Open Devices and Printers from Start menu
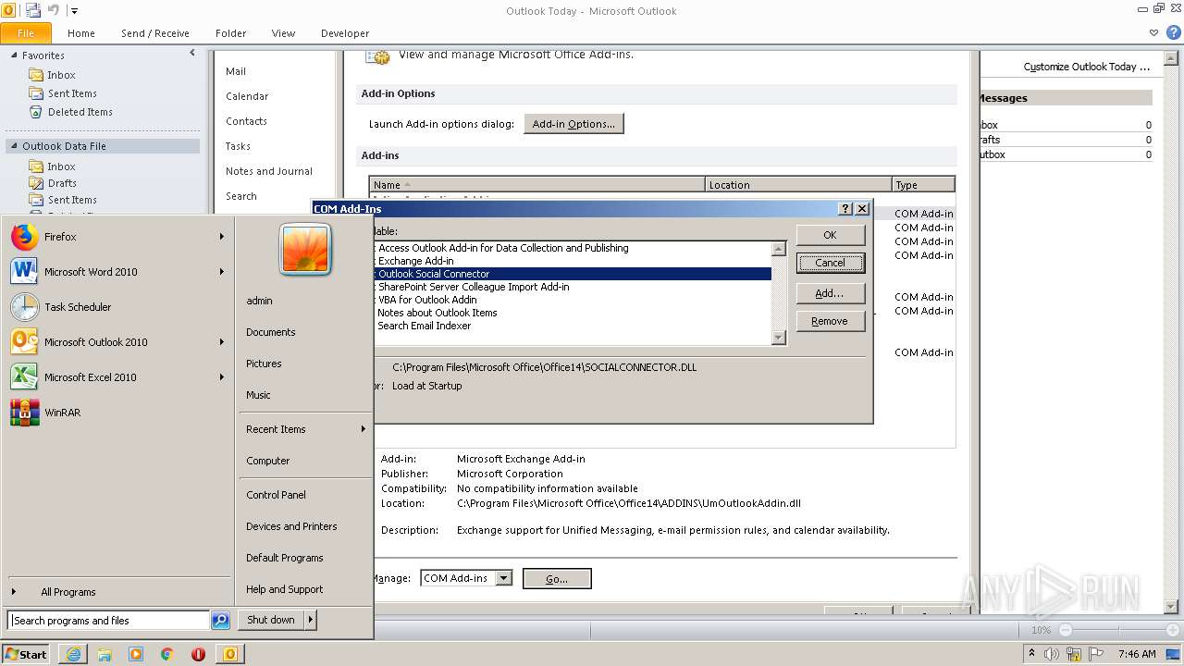The image size is (1184, 666). [291, 526]
